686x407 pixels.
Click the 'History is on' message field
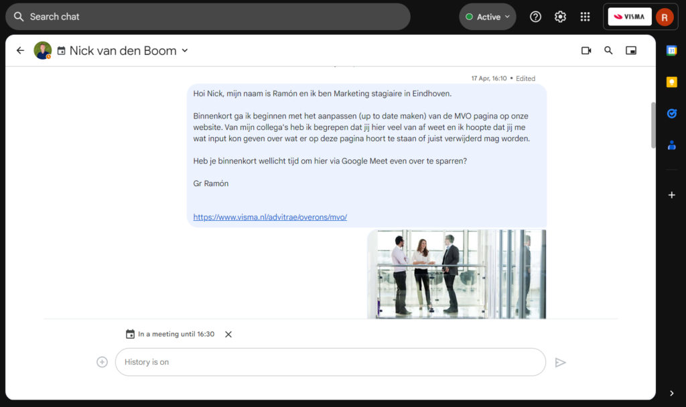point(330,362)
